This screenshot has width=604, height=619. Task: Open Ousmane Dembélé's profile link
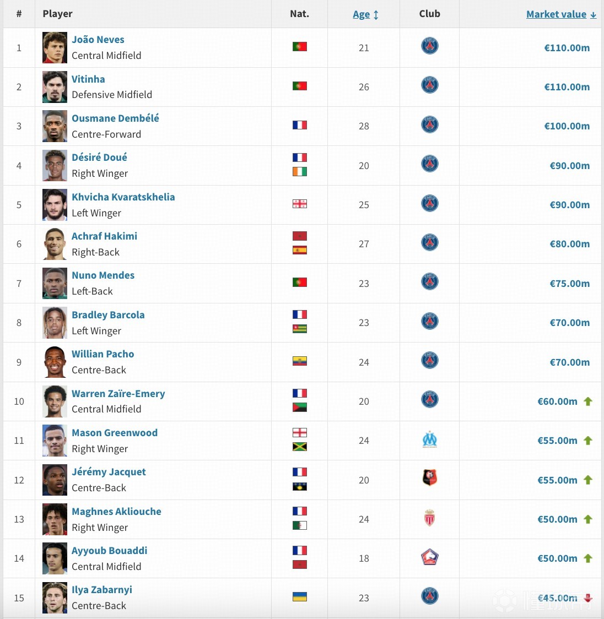pyautogui.click(x=115, y=118)
